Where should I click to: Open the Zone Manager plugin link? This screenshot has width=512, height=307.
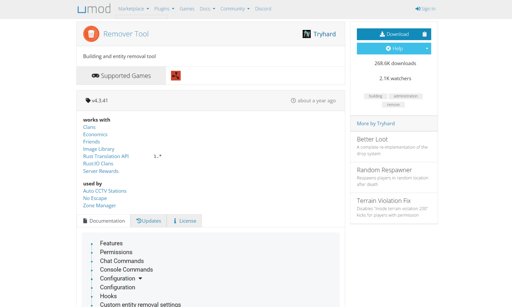(x=99, y=206)
